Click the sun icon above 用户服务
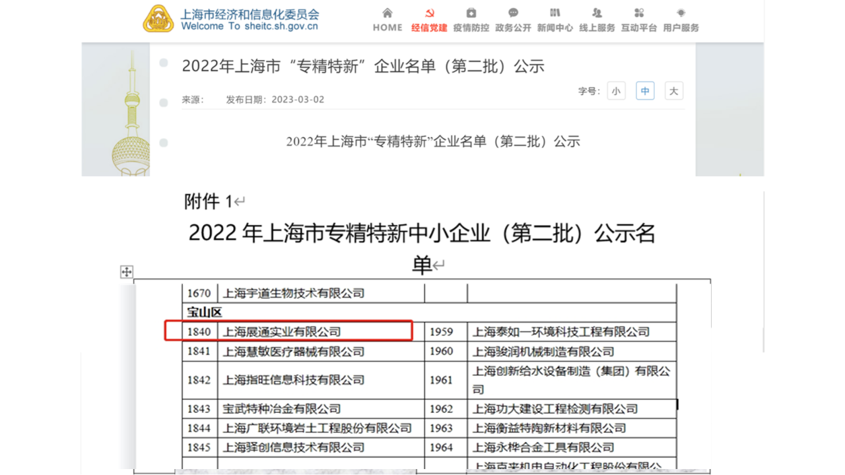The height and width of the screenshot is (475, 845). click(681, 13)
